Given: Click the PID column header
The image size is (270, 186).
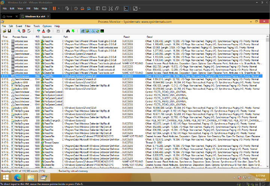Looking at the screenshot, I should coord(37,37).
